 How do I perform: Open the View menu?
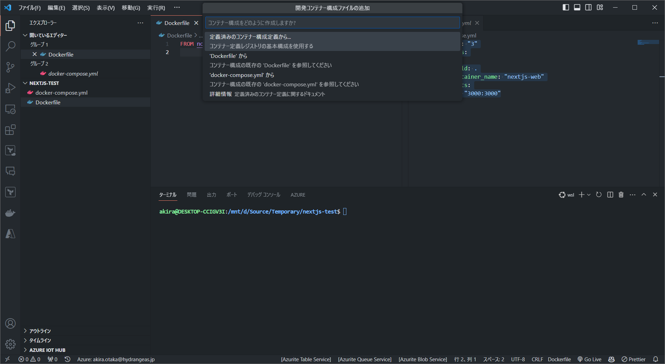point(106,8)
